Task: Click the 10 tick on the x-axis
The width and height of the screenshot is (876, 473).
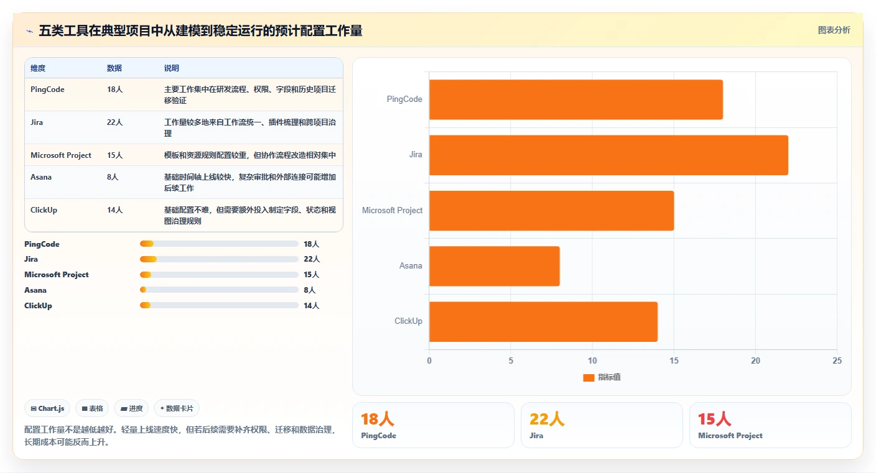Action: [x=592, y=360]
